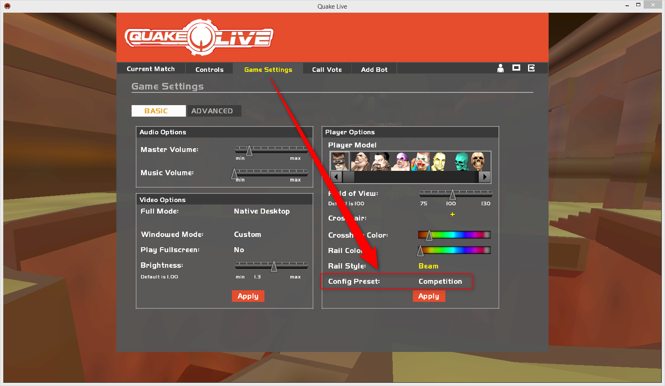The width and height of the screenshot is (665, 386).
Task: Adjust the Master Volume slider
Action: pyautogui.click(x=271, y=149)
